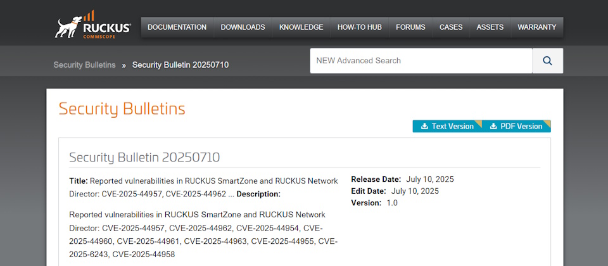The image size is (608, 266).
Task: Click the download icon beside Text Version
Action: coord(424,126)
